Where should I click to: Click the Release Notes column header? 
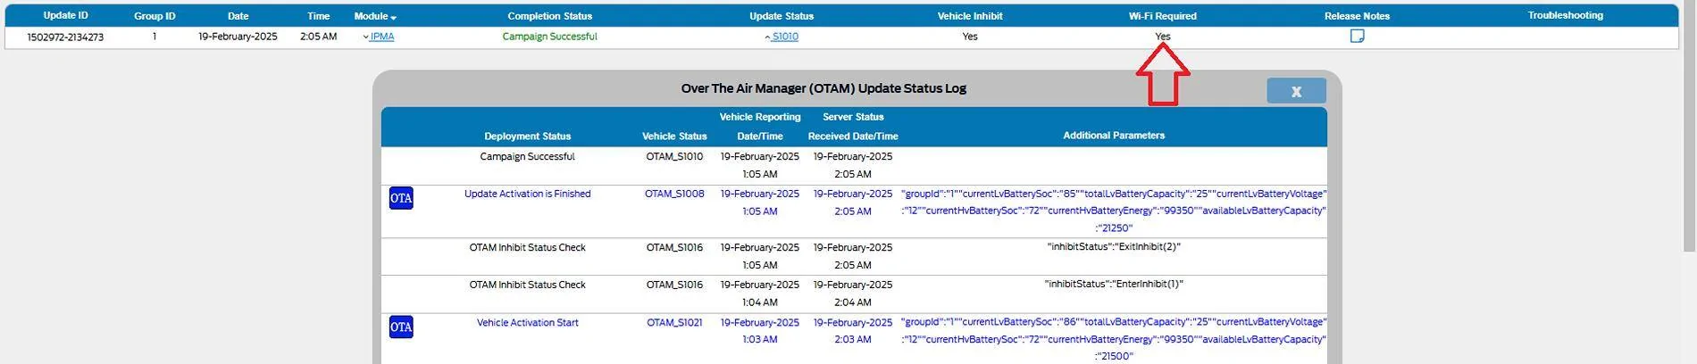click(x=1357, y=16)
